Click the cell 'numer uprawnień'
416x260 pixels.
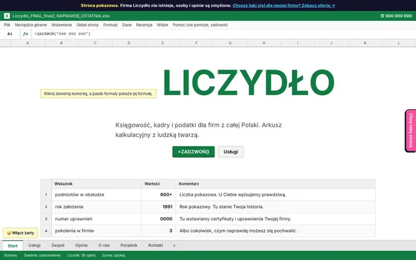point(96,219)
